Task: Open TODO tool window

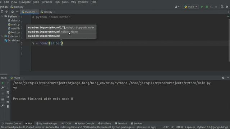Action: pos(66,123)
